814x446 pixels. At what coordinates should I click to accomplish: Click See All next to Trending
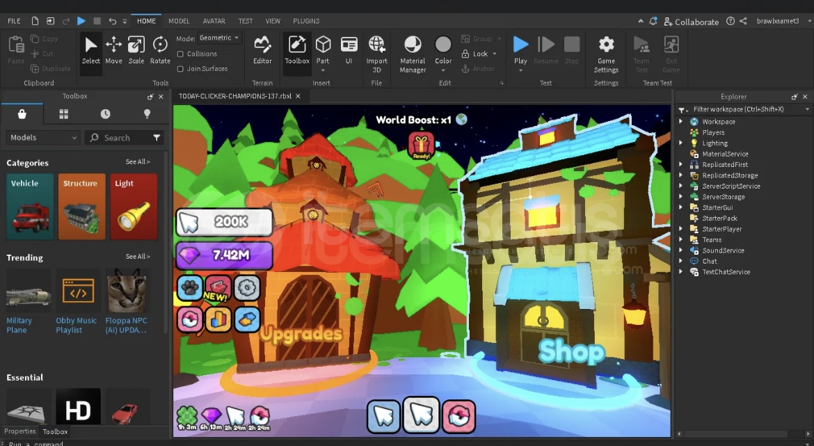point(138,257)
